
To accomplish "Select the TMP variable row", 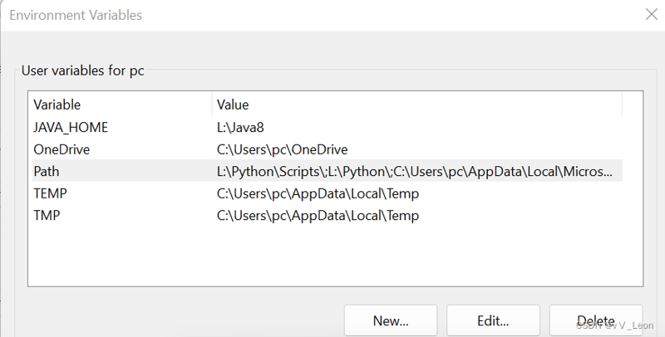I will click(327, 216).
